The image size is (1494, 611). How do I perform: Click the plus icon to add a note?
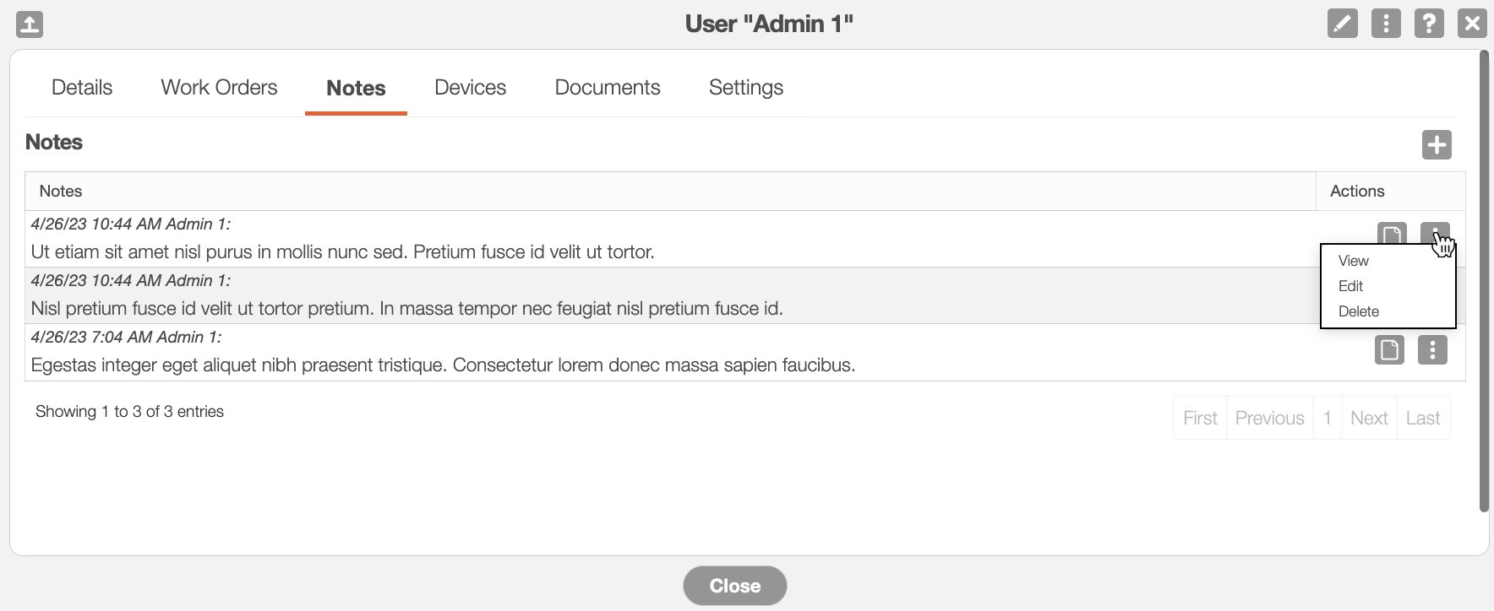[x=1437, y=144]
